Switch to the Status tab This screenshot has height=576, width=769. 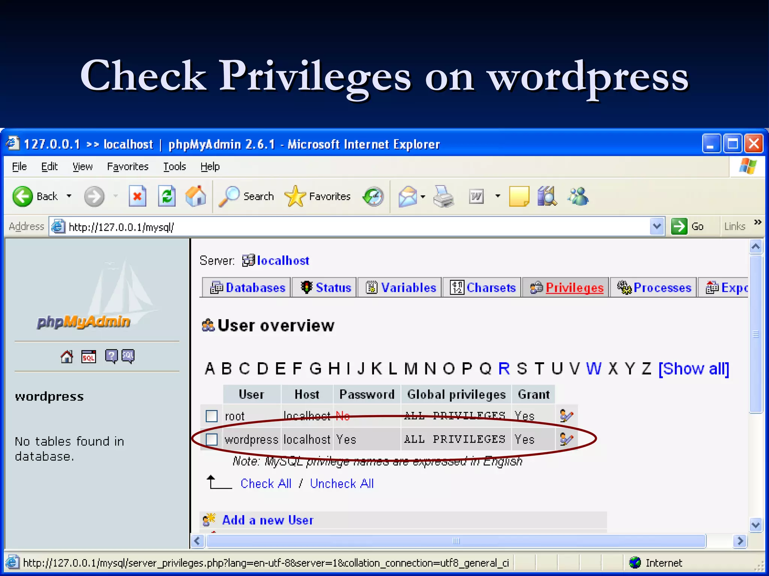(324, 288)
